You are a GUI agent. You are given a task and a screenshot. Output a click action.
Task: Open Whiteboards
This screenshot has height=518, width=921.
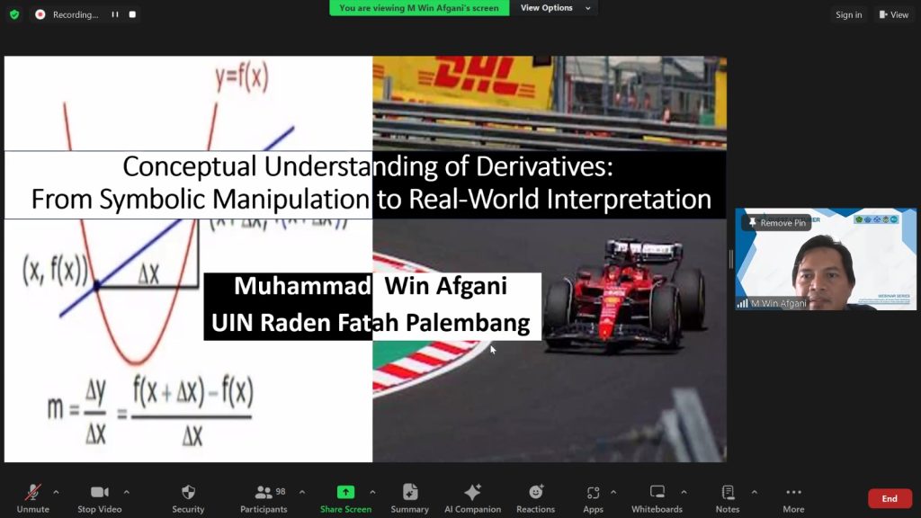click(657, 497)
